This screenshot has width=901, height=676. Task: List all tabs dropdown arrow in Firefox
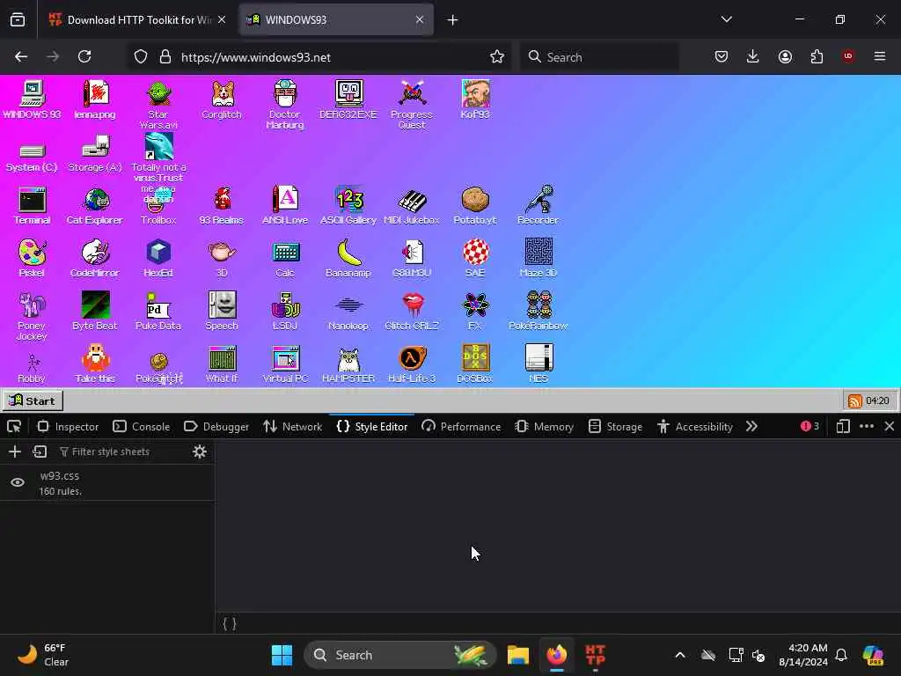pos(726,19)
